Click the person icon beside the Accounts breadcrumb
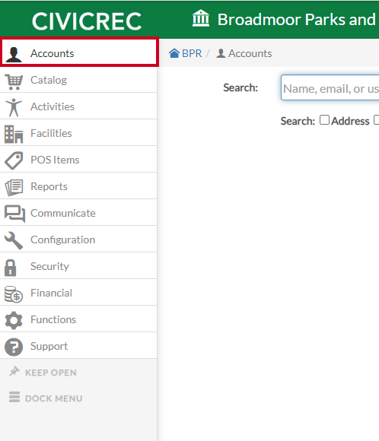The image size is (379, 441). [x=221, y=53]
